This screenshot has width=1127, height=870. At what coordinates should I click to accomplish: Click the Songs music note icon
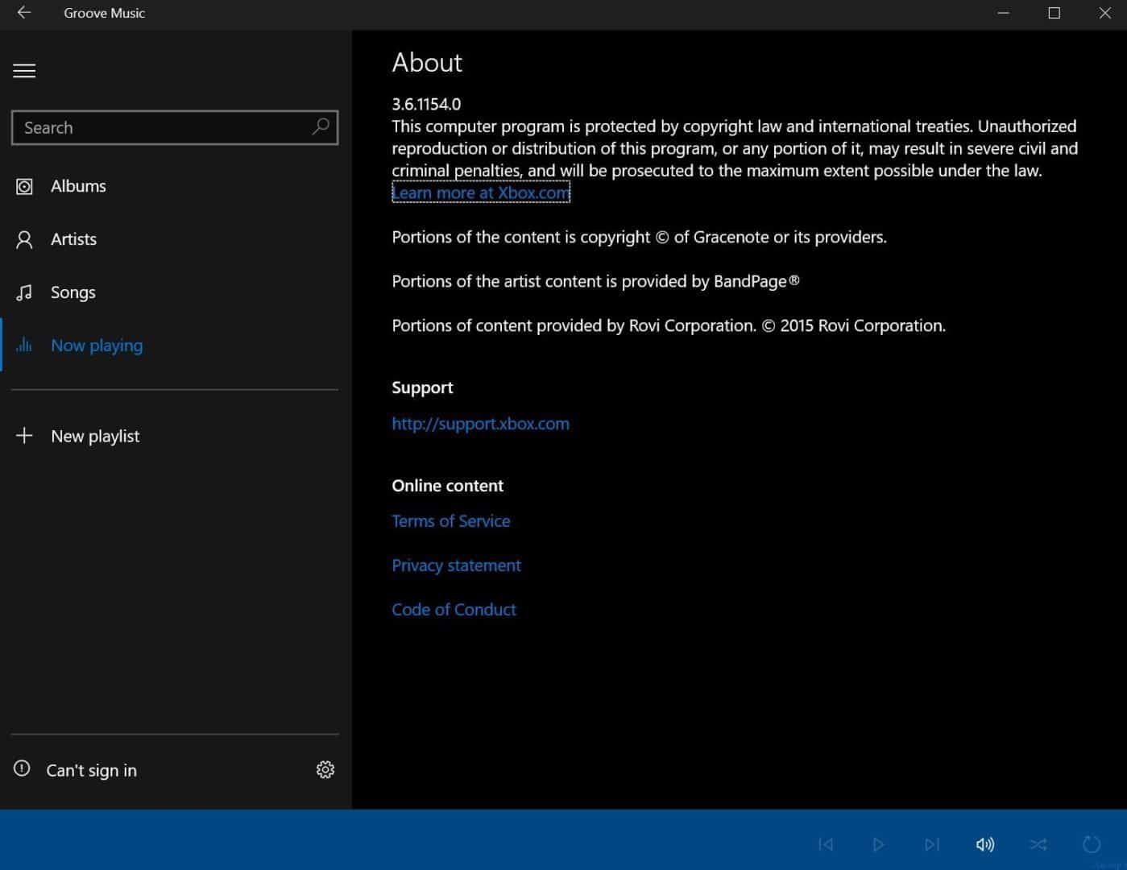[24, 292]
